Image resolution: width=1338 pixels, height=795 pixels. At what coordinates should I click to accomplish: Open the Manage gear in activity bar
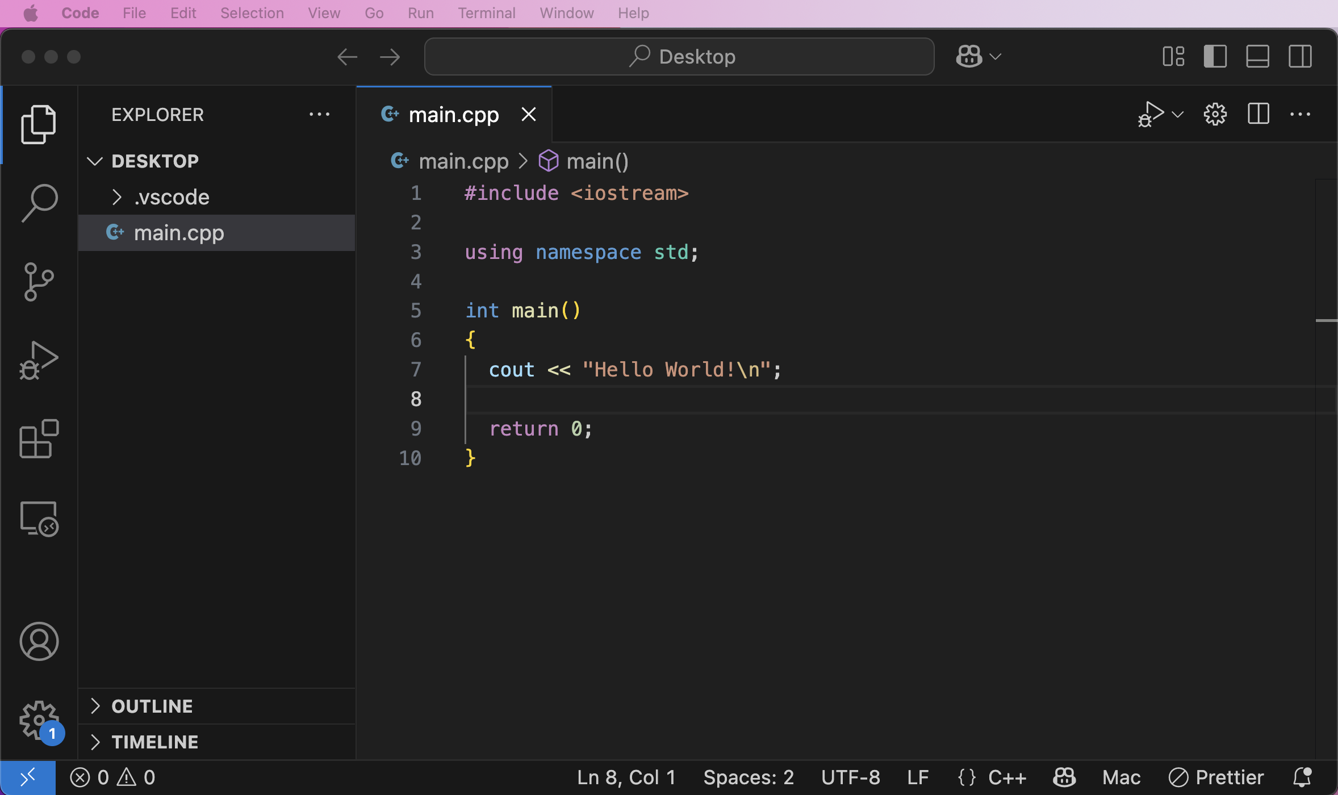(39, 720)
